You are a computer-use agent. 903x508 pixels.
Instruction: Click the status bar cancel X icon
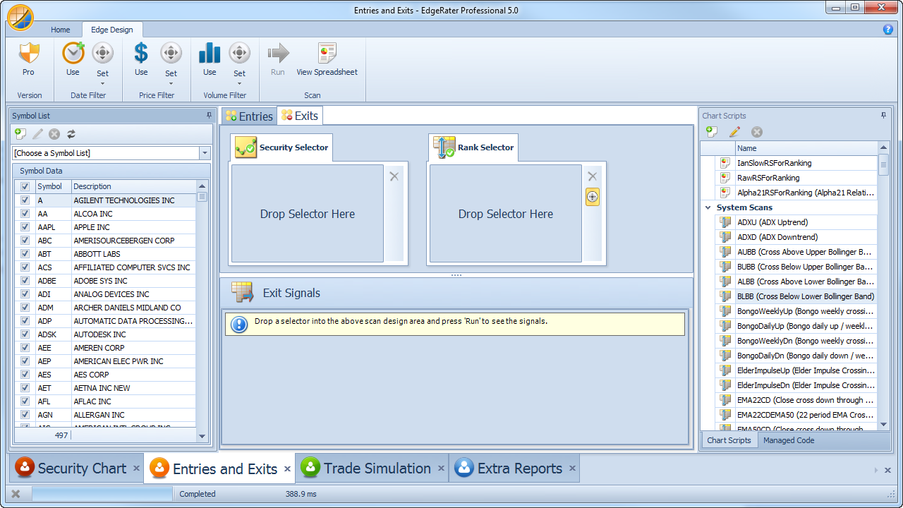pyautogui.click(x=16, y=494)
